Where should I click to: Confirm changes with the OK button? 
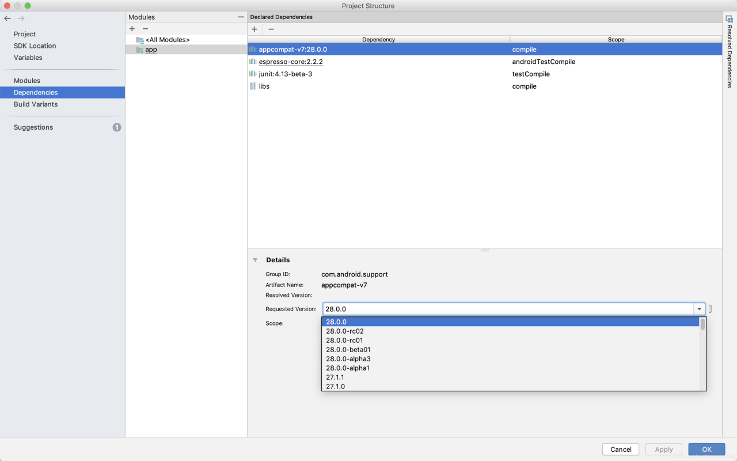coord(706,449)
